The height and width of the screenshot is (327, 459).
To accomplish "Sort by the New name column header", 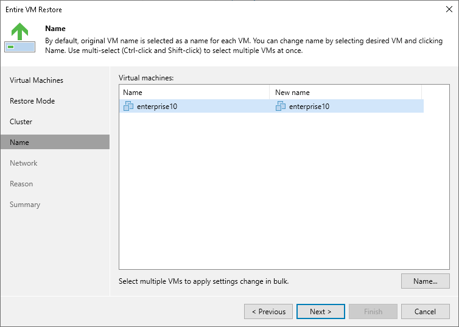I will tap(345, 92).
